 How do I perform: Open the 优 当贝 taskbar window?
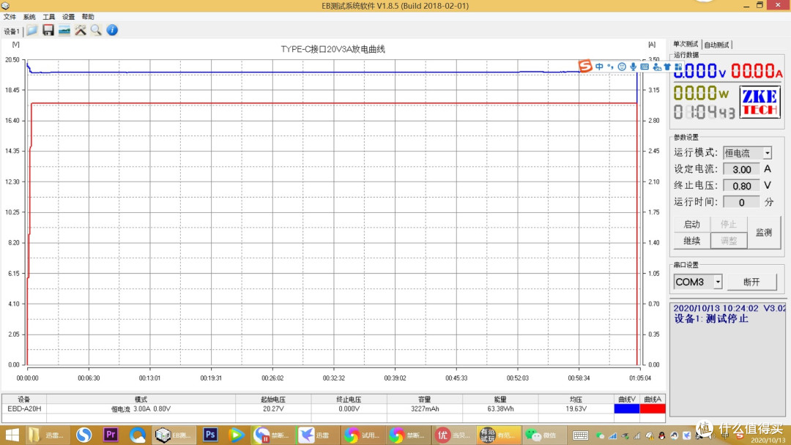pos(453,435)
